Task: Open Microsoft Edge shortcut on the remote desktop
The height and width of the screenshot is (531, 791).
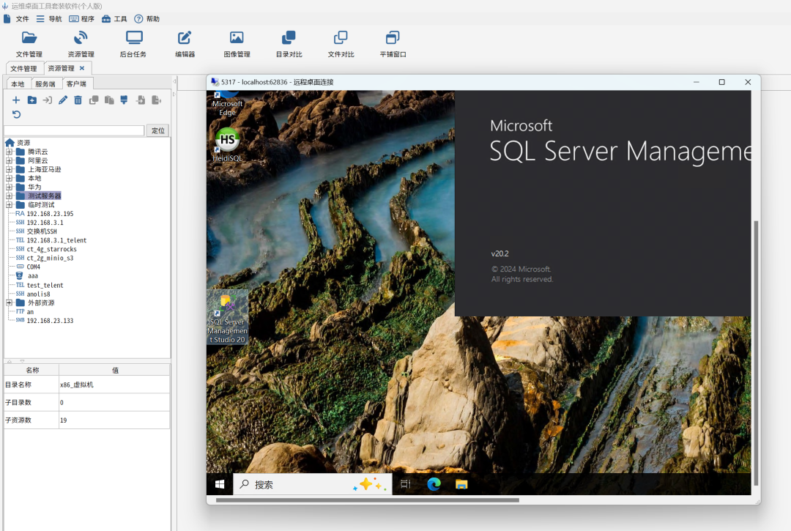Action: (x=228, y=104)
